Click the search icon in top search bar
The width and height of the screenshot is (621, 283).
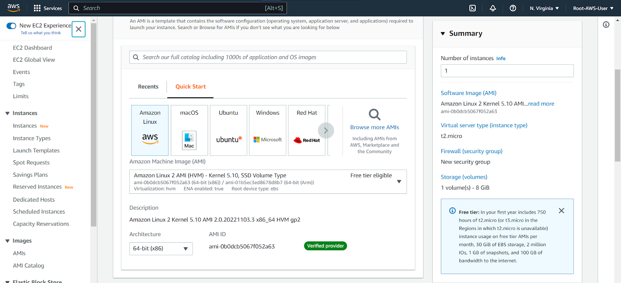pos(76,8)
